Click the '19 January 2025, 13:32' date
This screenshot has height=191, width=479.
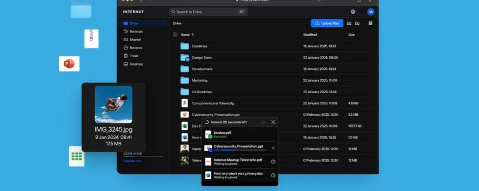point(319,46)
